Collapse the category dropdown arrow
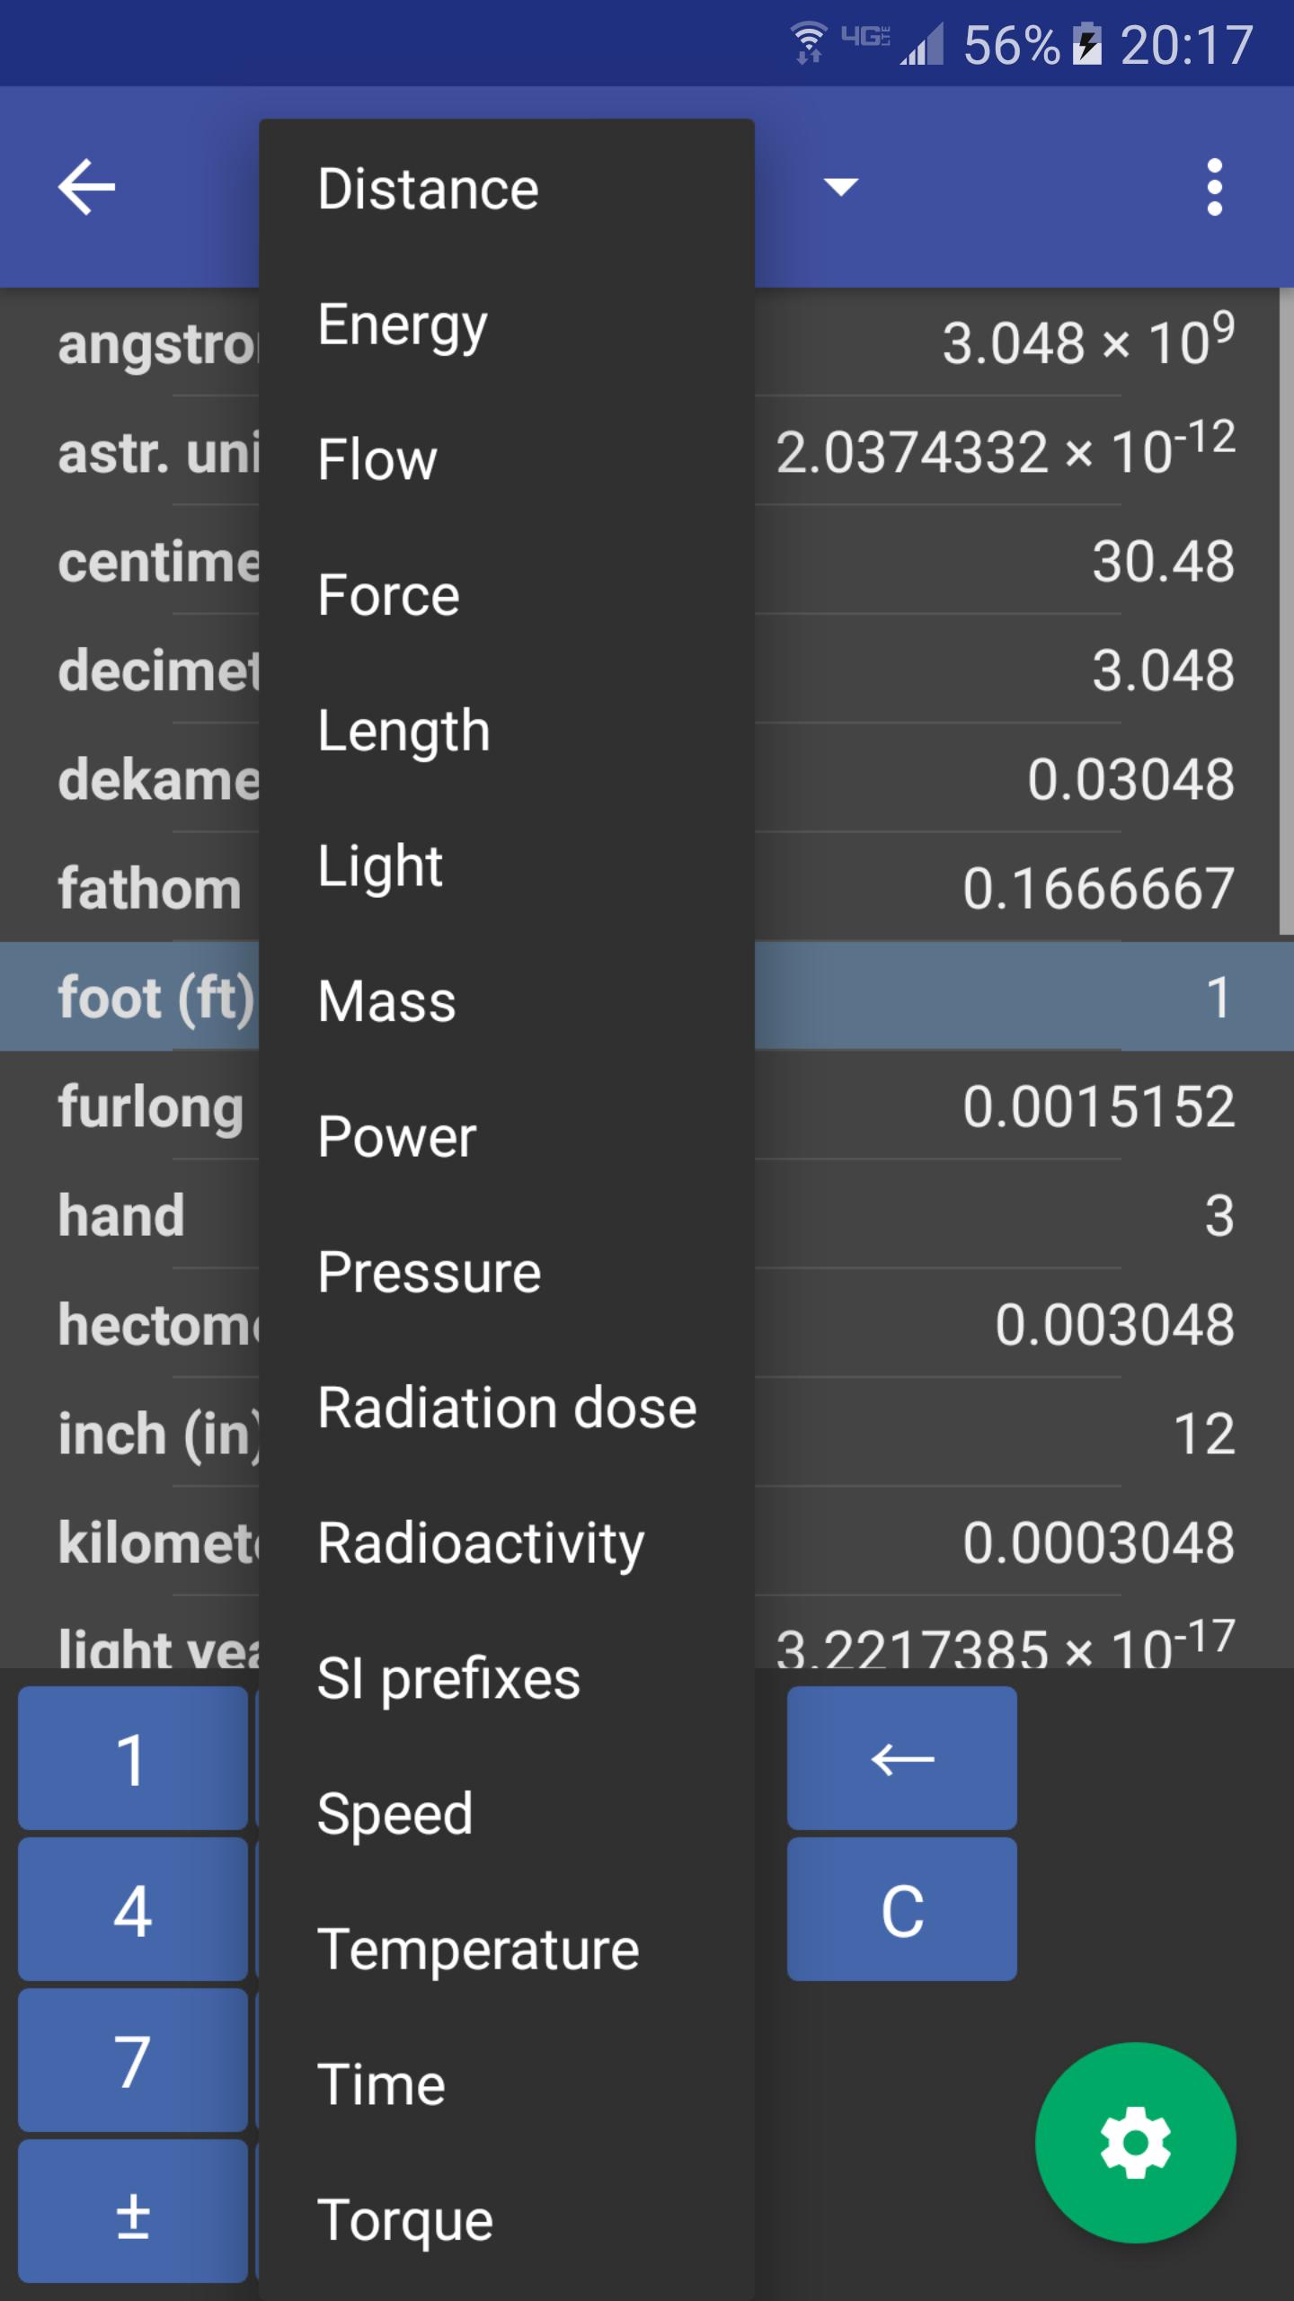Image resolution: width=1294 pixels, height=2301 pixels. tap(840, 187)
